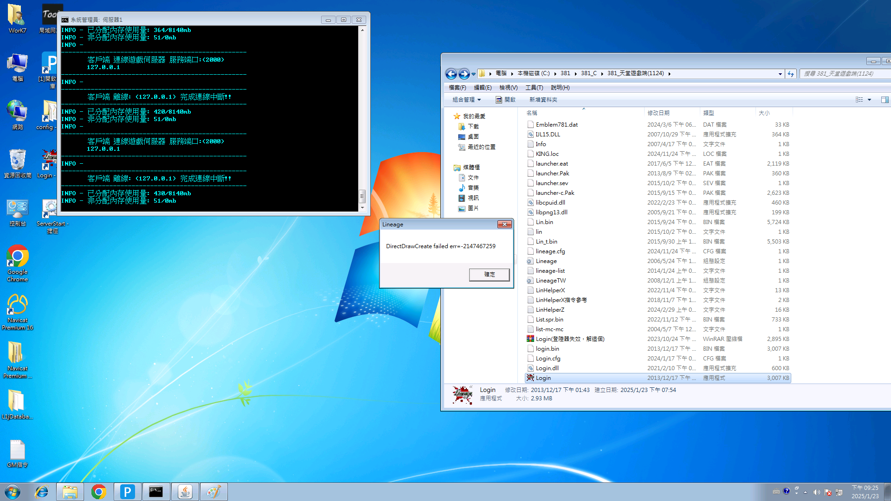Image resolution: width=891 pixels, height=501 pixels.
Task: Open the 資源回收筒 recycle bin icon
Action: tap(17, 163)
